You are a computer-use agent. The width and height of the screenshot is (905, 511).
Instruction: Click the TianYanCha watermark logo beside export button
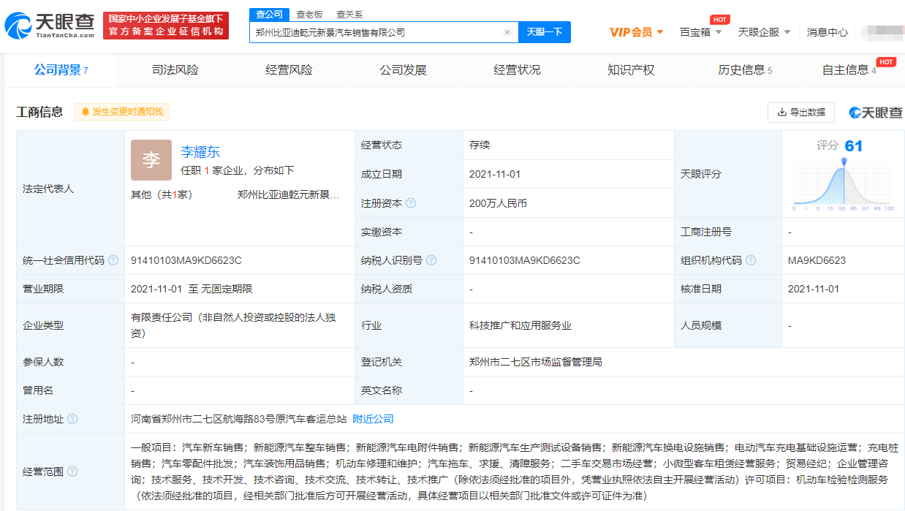point(876,113)
